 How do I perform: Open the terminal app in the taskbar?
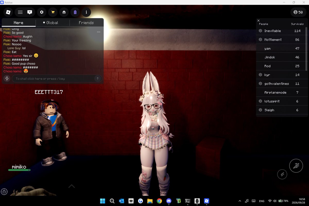point(188,201)
